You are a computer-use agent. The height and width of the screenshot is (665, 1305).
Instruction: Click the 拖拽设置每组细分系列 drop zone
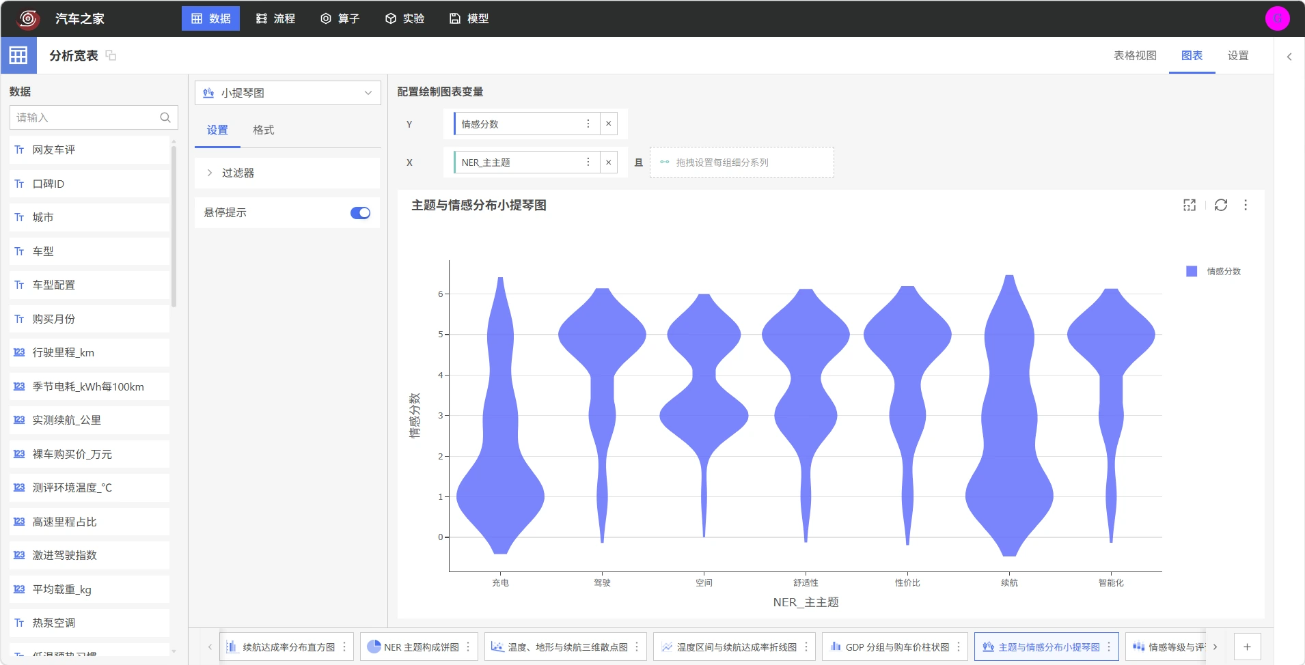[741, 162]
